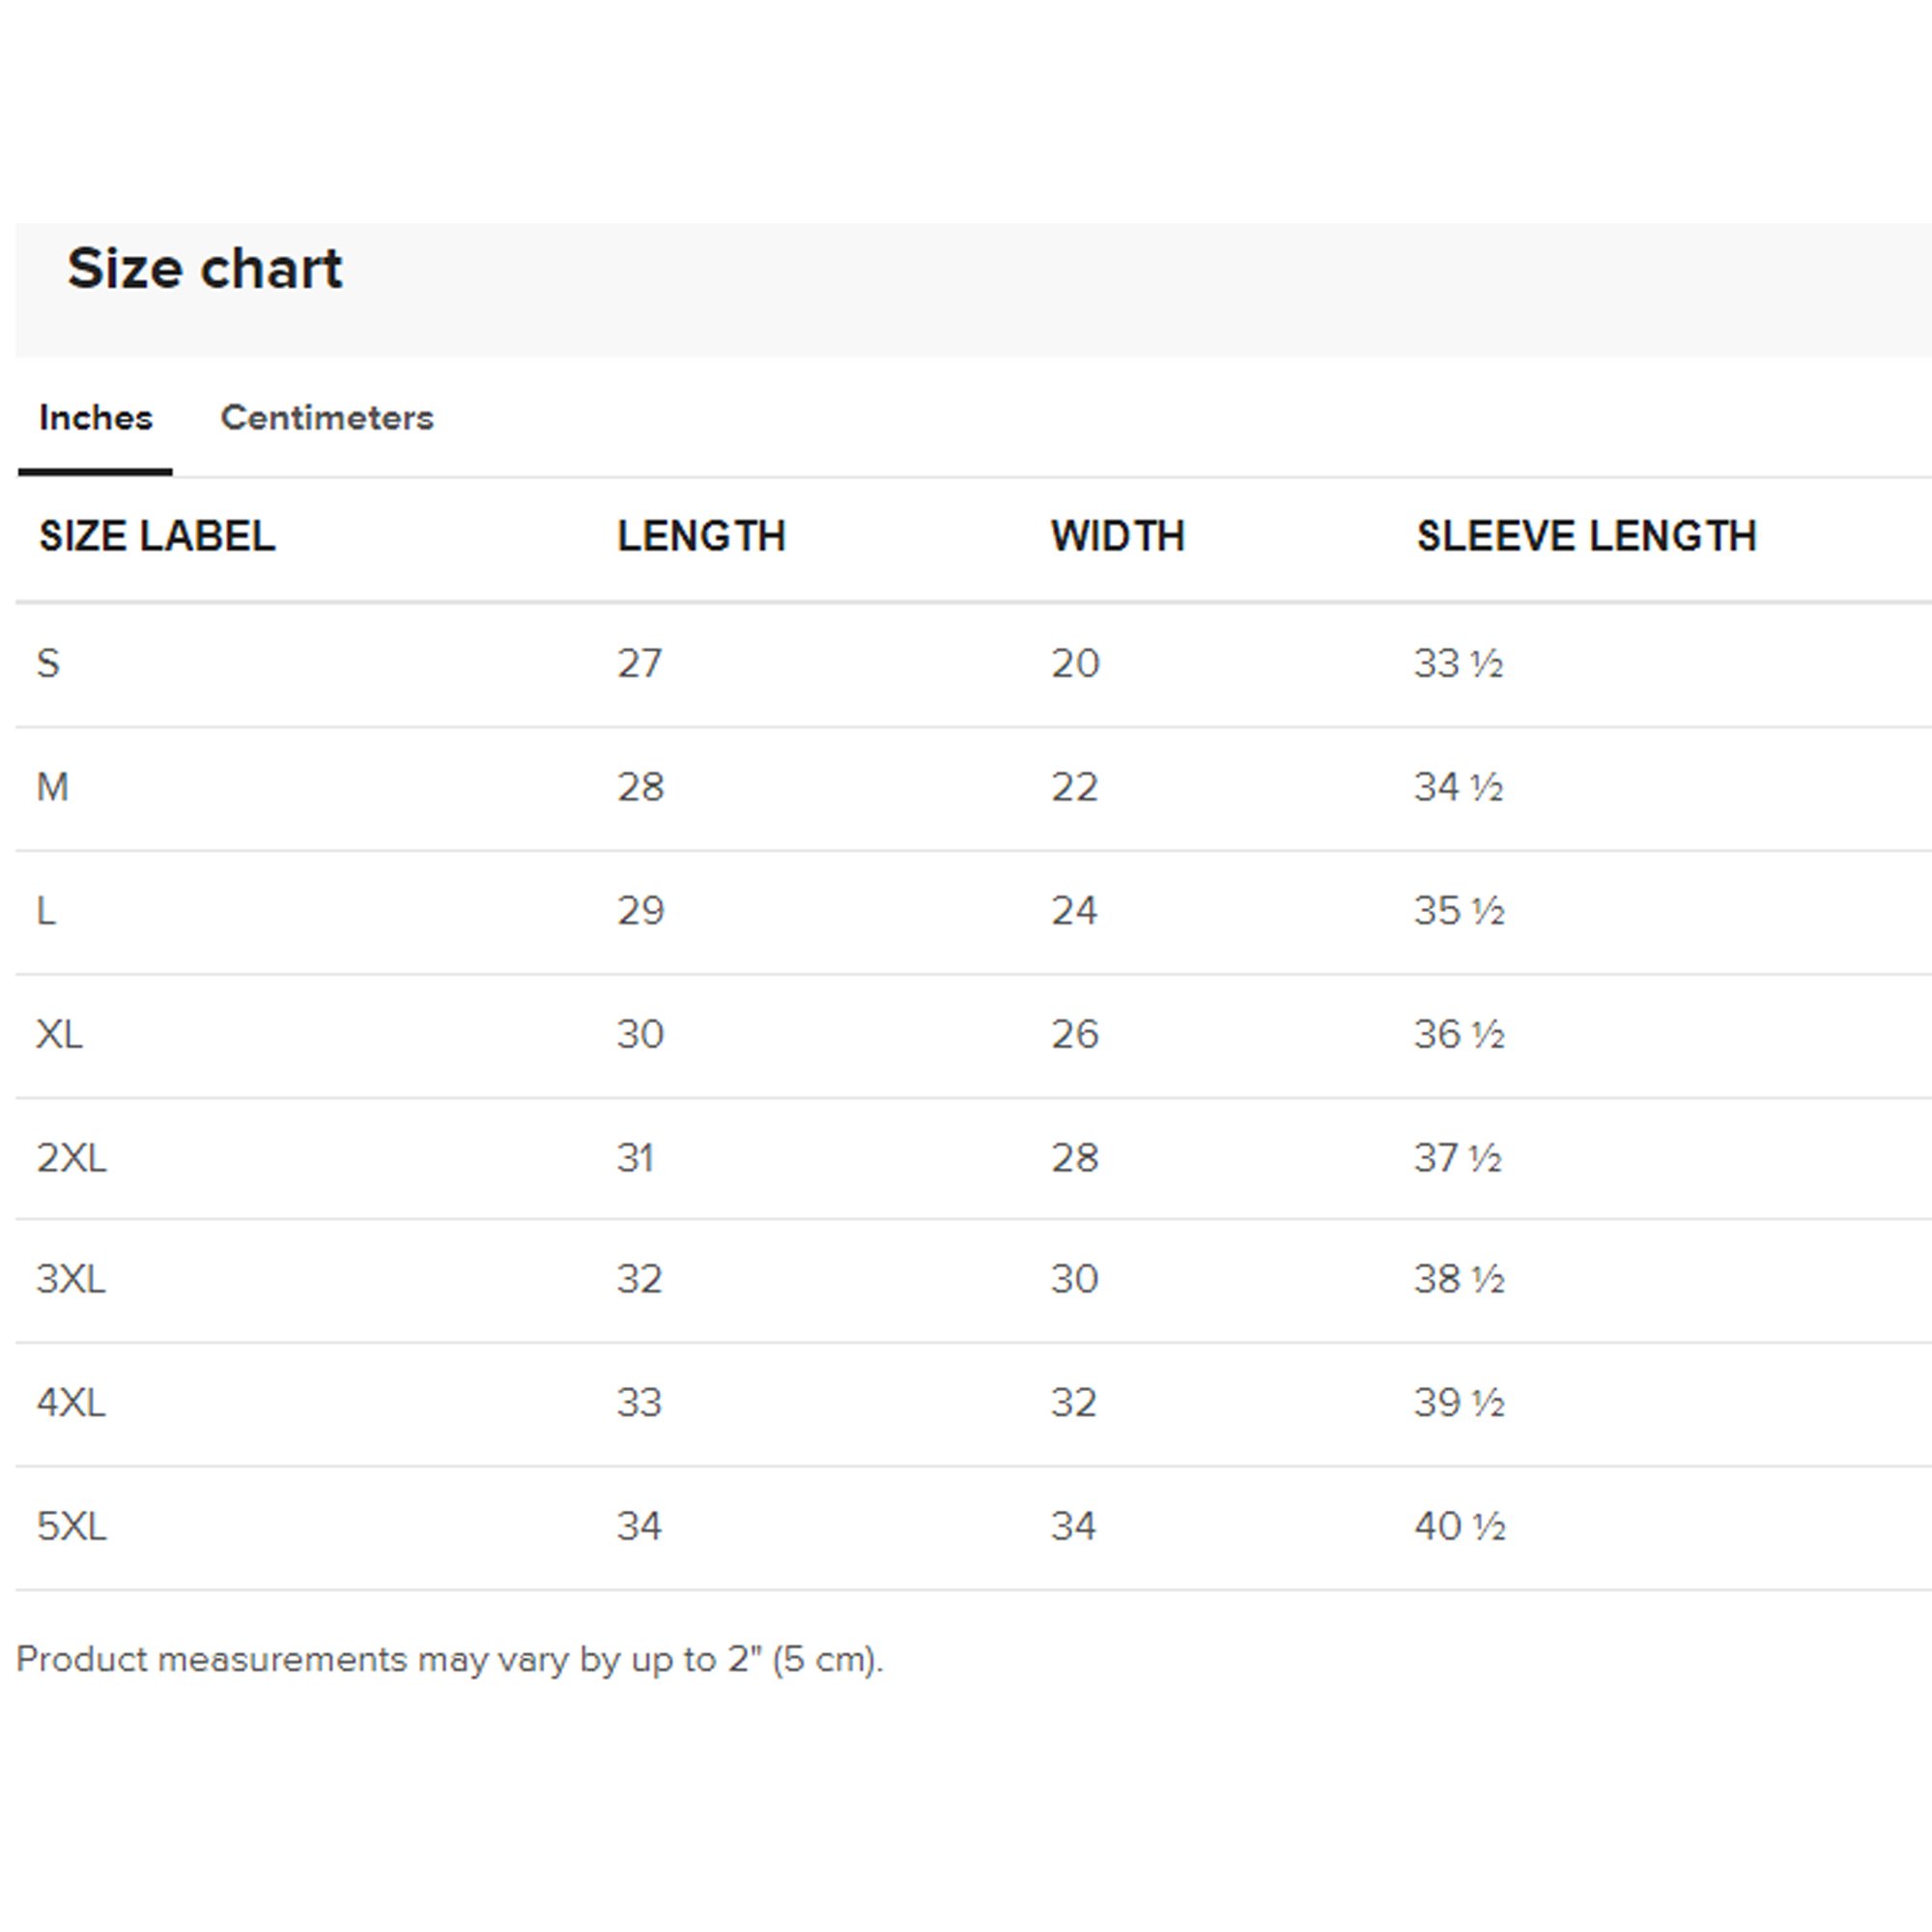This screenshot has height=1932, width=1932.
Task: Switch to the Centimeters tab
Action: point(327,417)
